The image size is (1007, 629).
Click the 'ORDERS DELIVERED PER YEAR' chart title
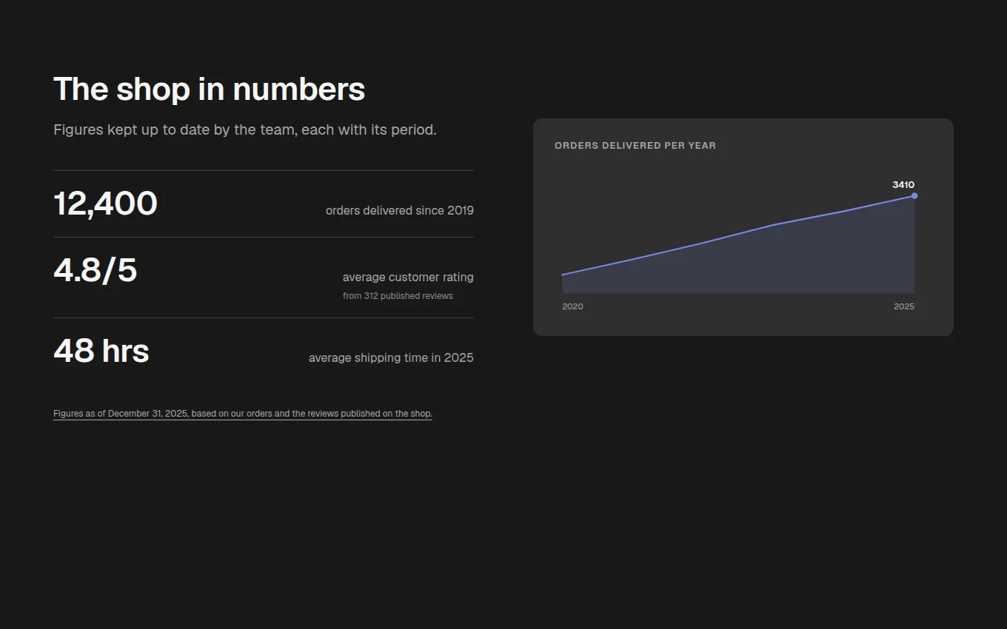(635, 146)
